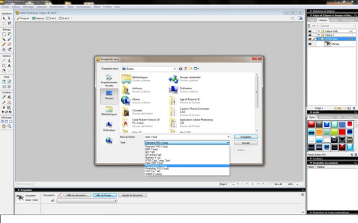Pick the orange style swatch in Styles
The height and width of the screenshot is (223, 358).
[319, 132]
